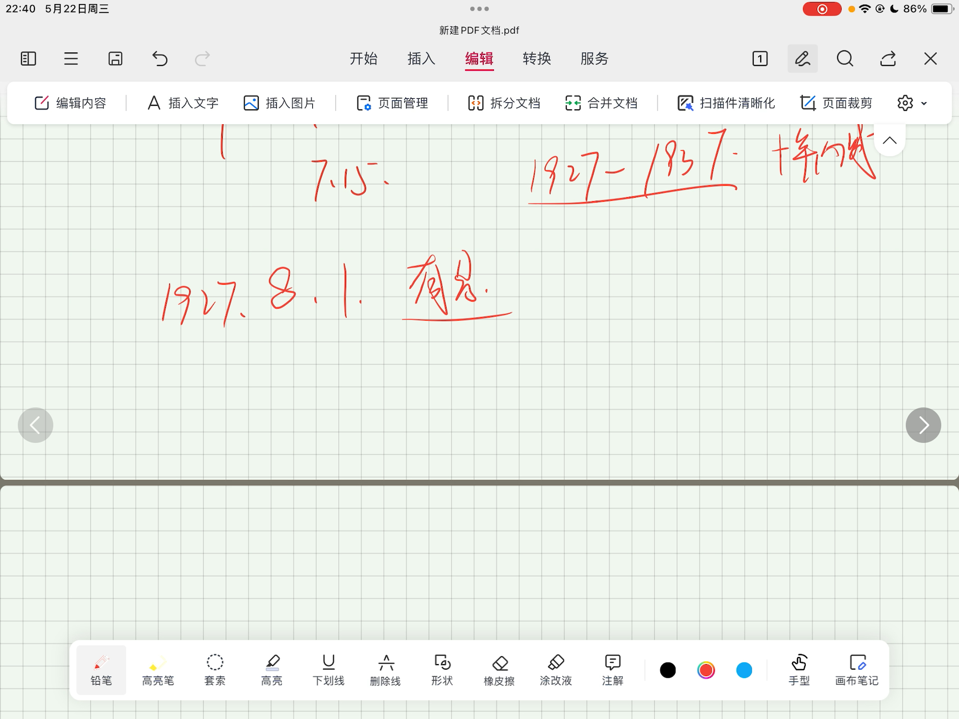Select the 下划线 underline tool
Screen dimensions: 959x719
[x=328, y=670]
